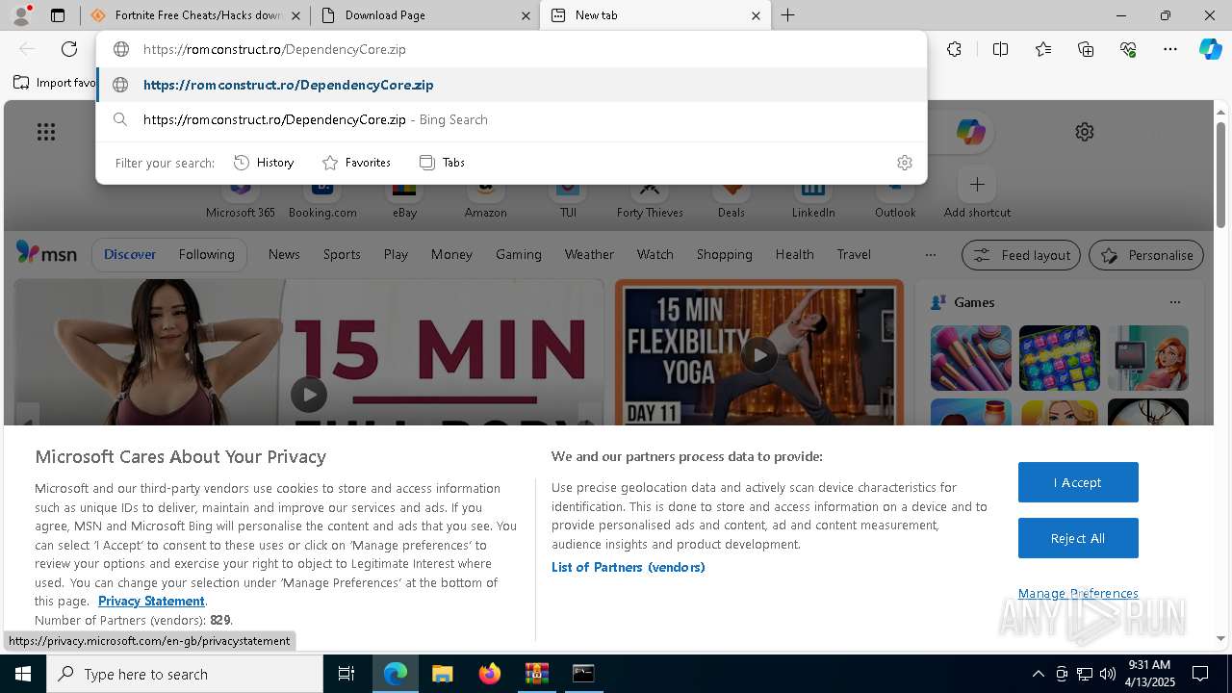Open the Weather category
The height and width of the screenshot is (693, 1232).
589,254
